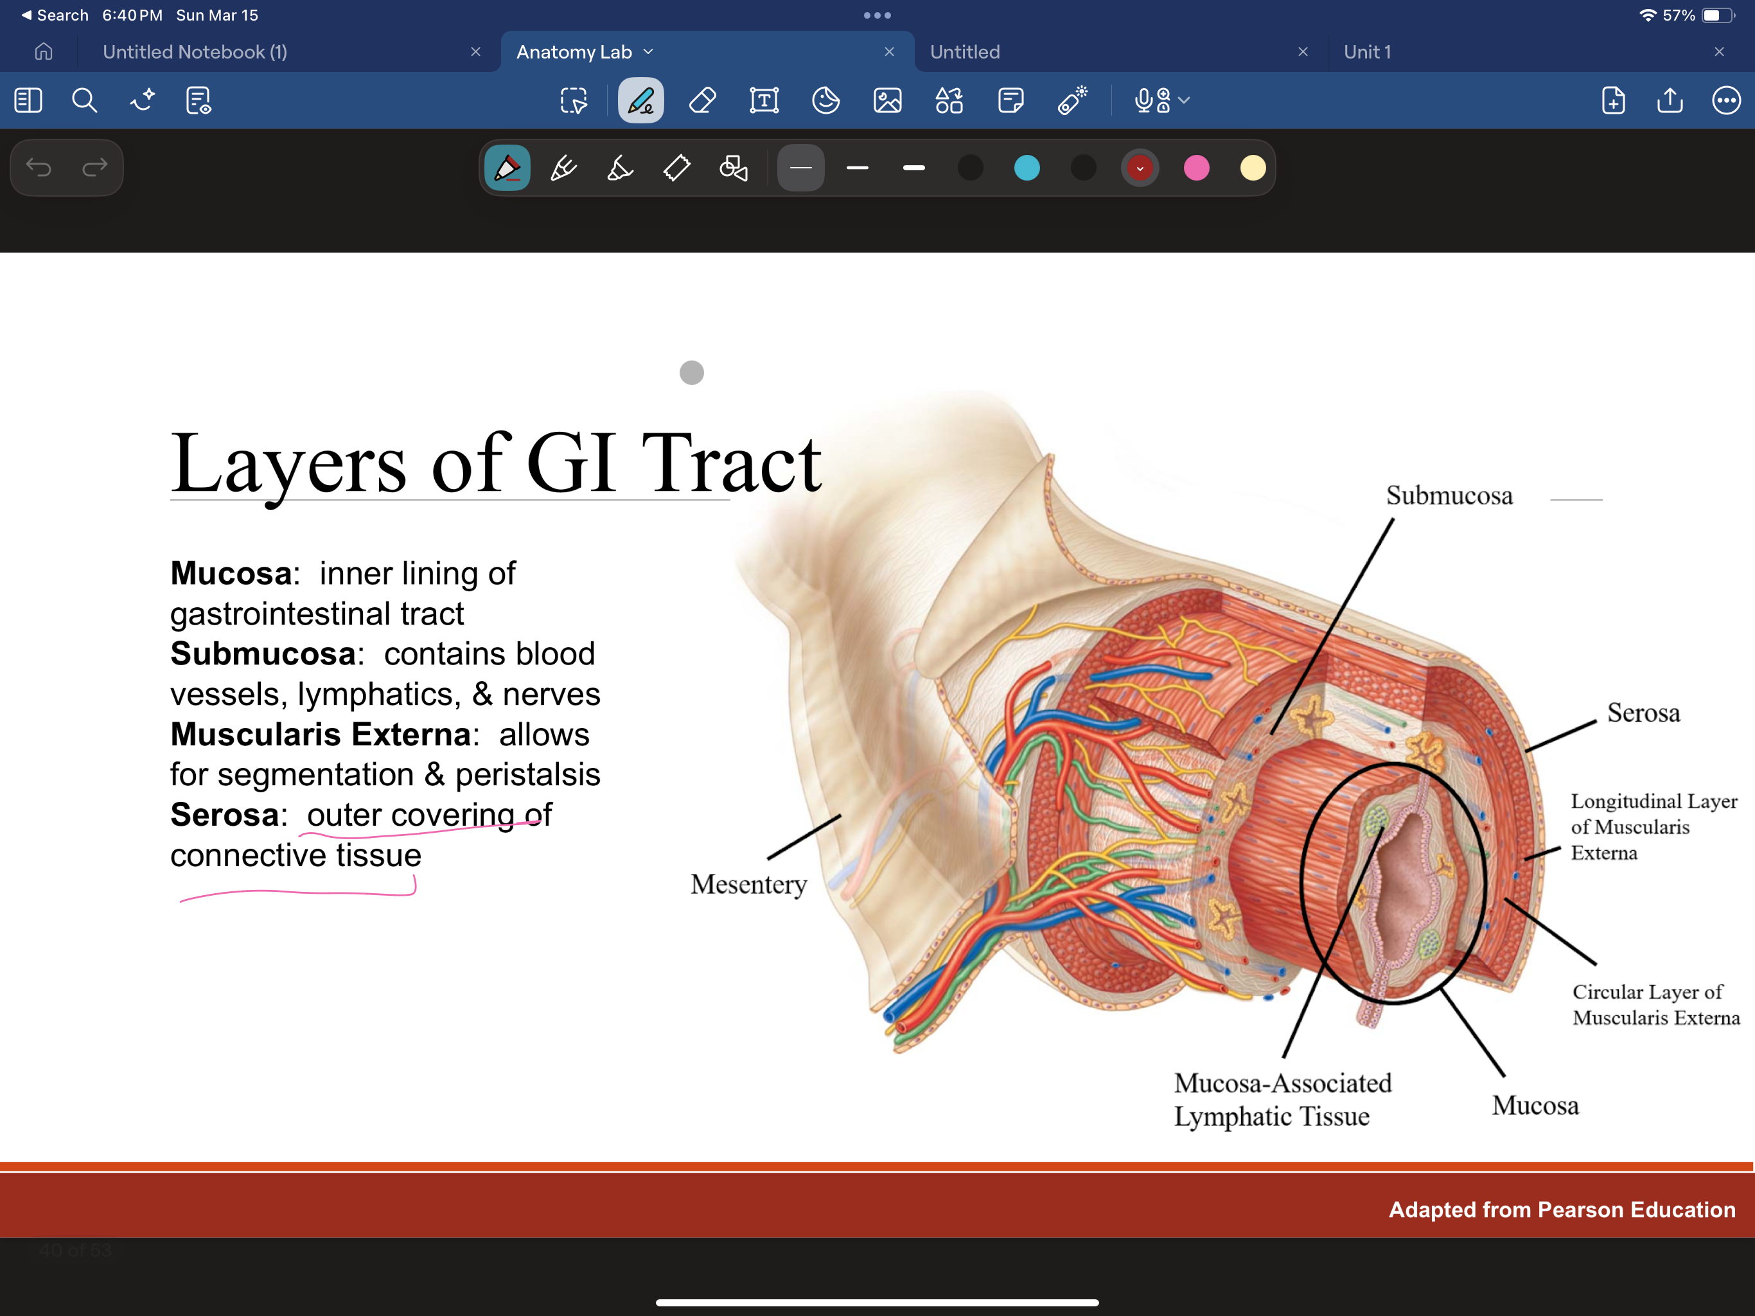This screenshot has height=1316, width=1755.
Task: Open the Lasso selection tool
Action: (574, 101)
